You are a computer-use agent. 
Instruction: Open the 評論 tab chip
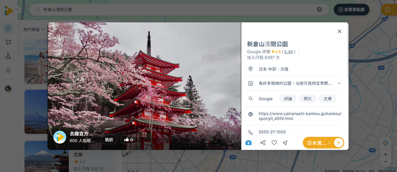click(288, 99)
